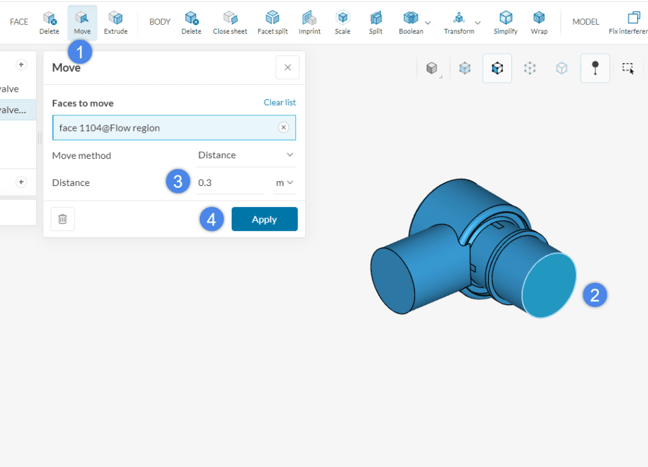Open the Boolean dropdown arrow
Image resolution: width=648 pixels, height=467 pixels.
tap(428, 22)
